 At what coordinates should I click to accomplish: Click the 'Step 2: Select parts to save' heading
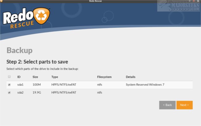tap(37, 62)
